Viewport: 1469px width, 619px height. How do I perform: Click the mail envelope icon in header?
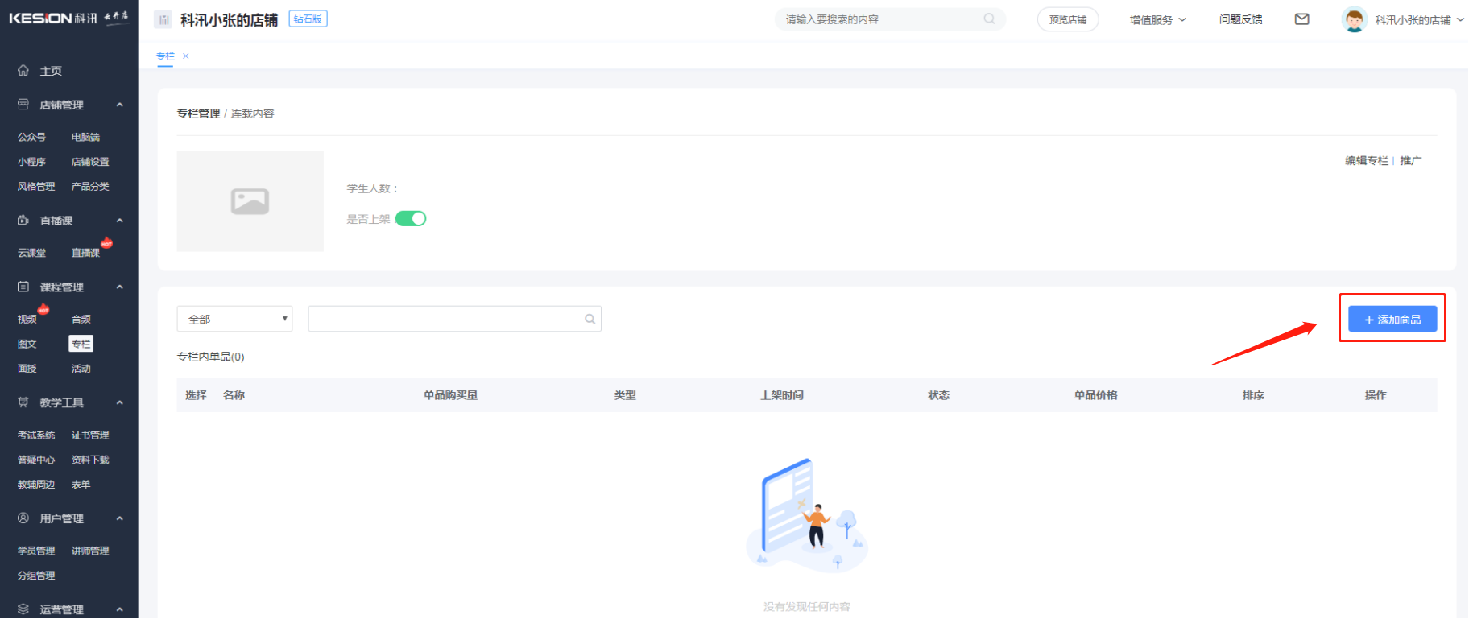click(x=1301, y=19)
